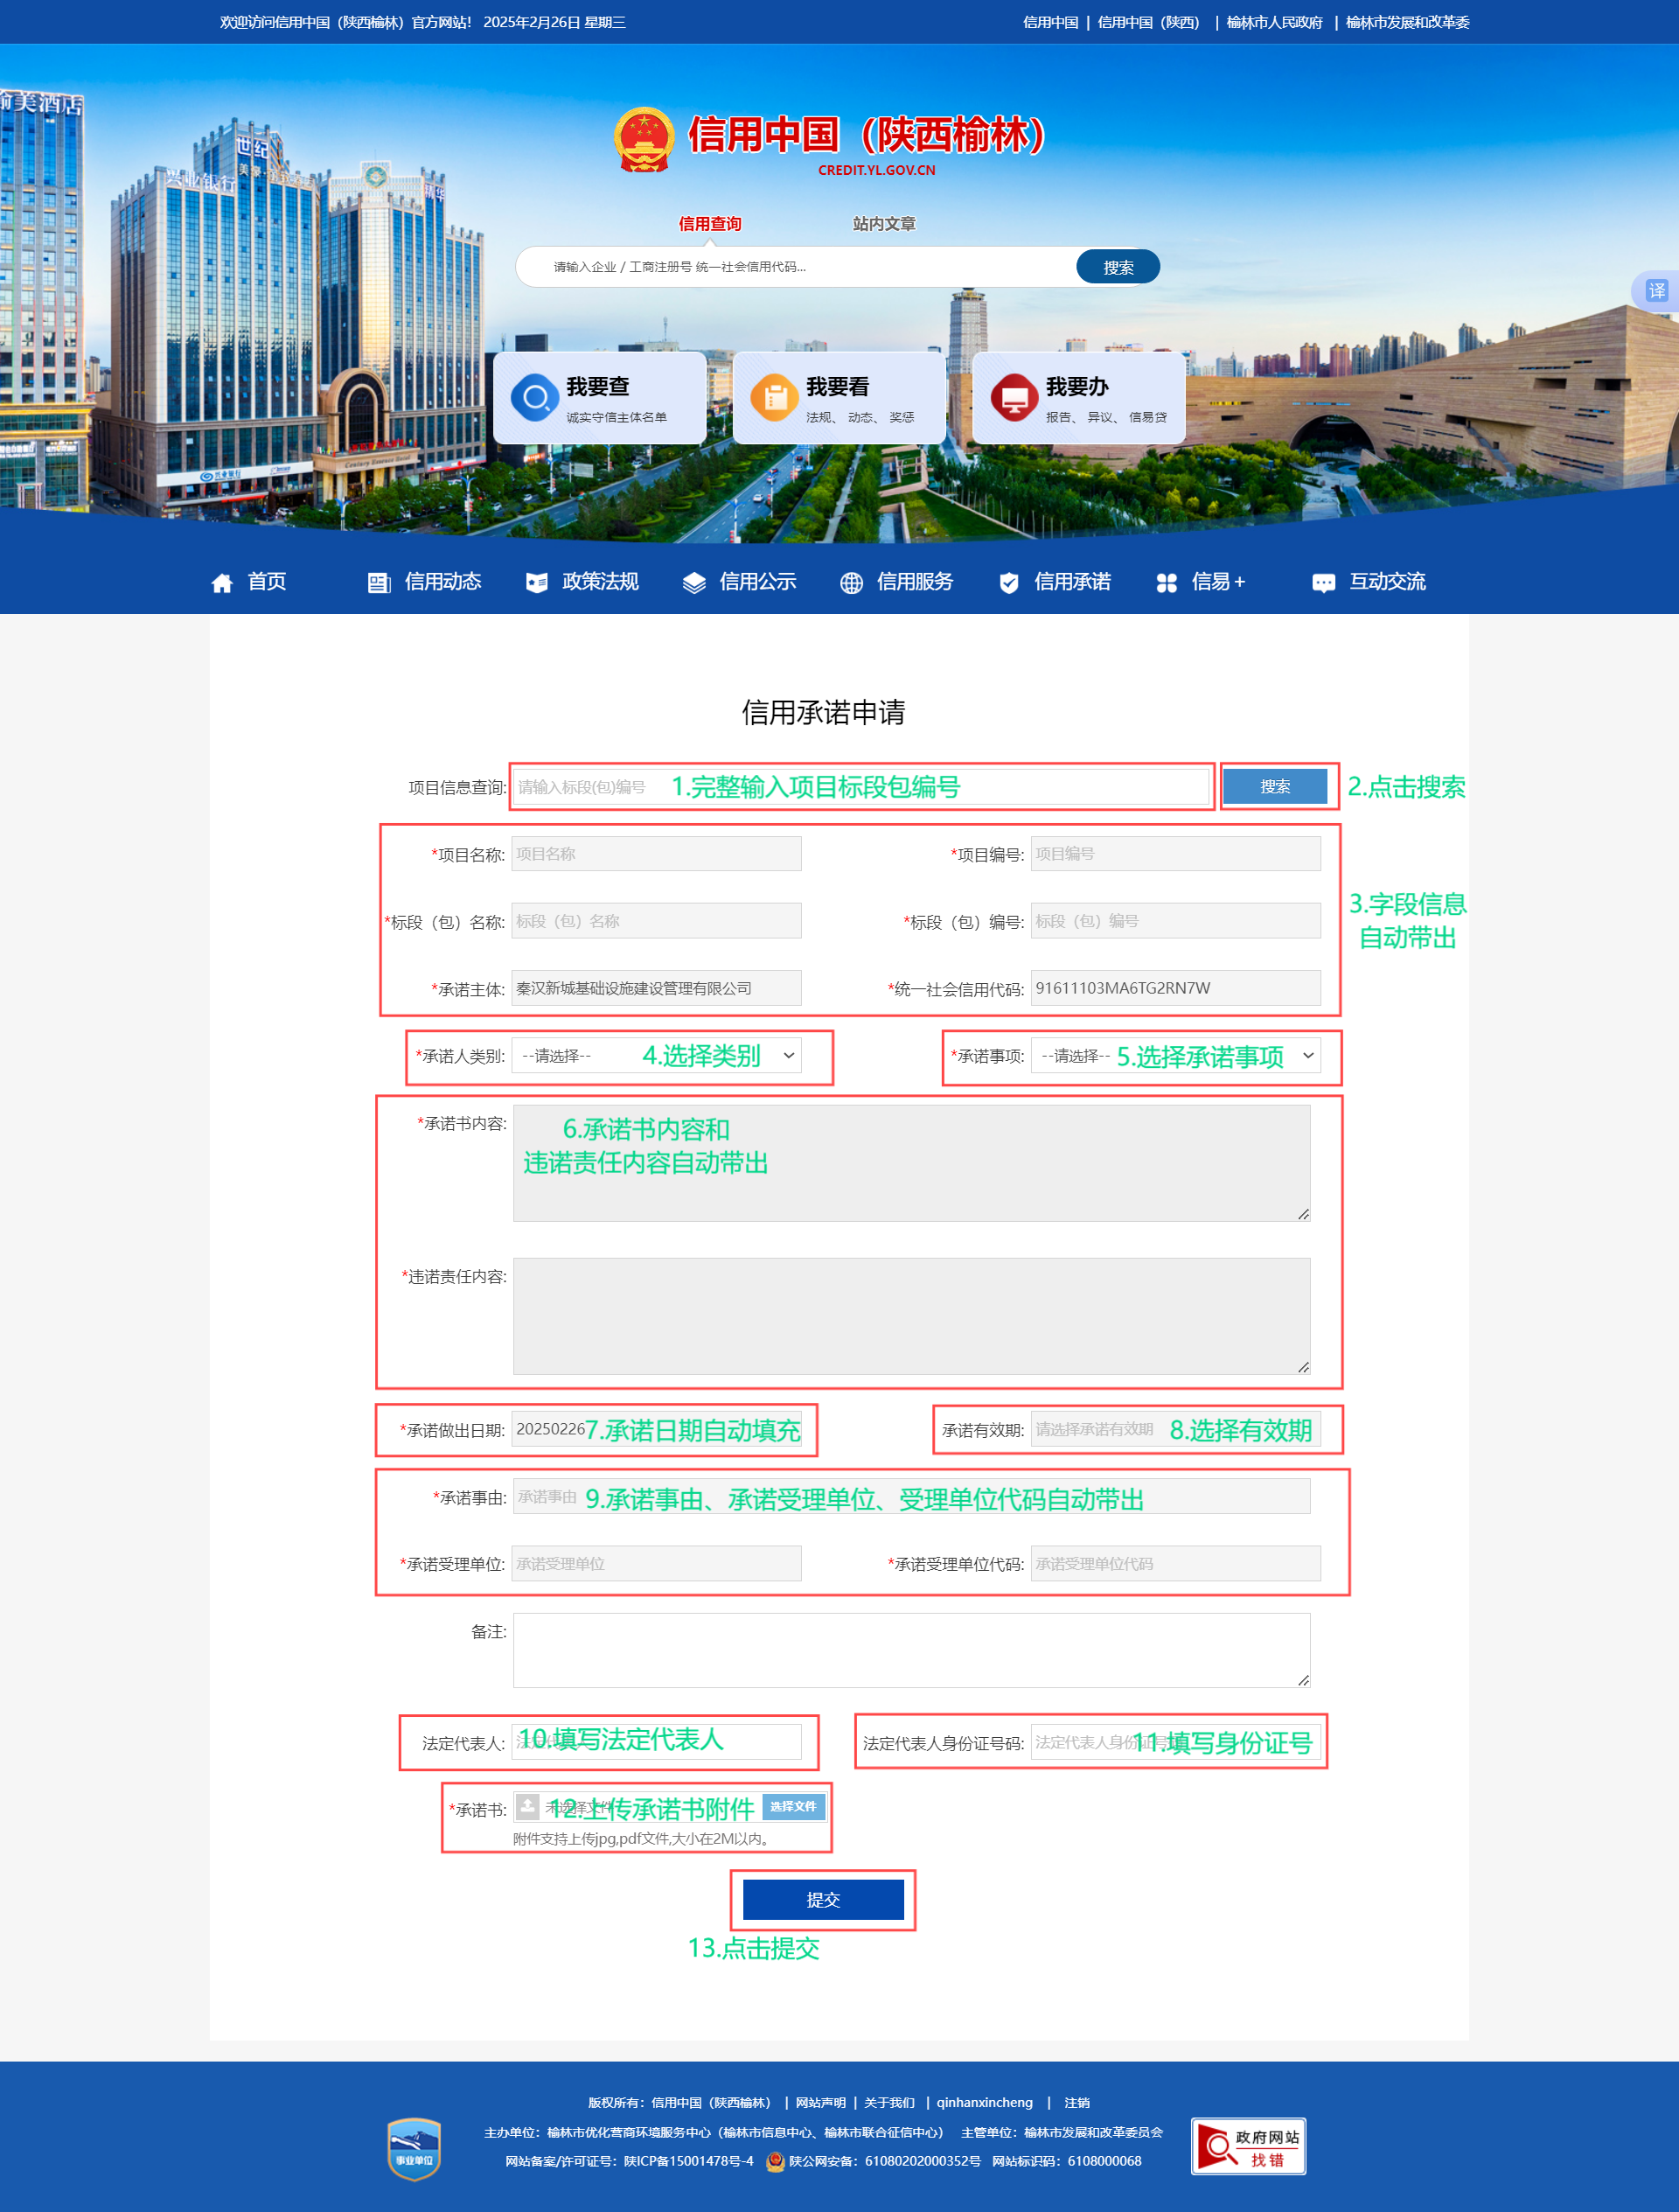
Task: Click the home icon beside 首页
Action: click(x=222, y=583)
